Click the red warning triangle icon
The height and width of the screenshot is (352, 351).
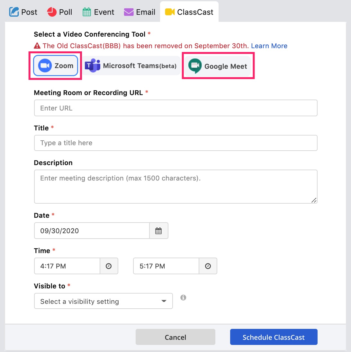(37, 46)
